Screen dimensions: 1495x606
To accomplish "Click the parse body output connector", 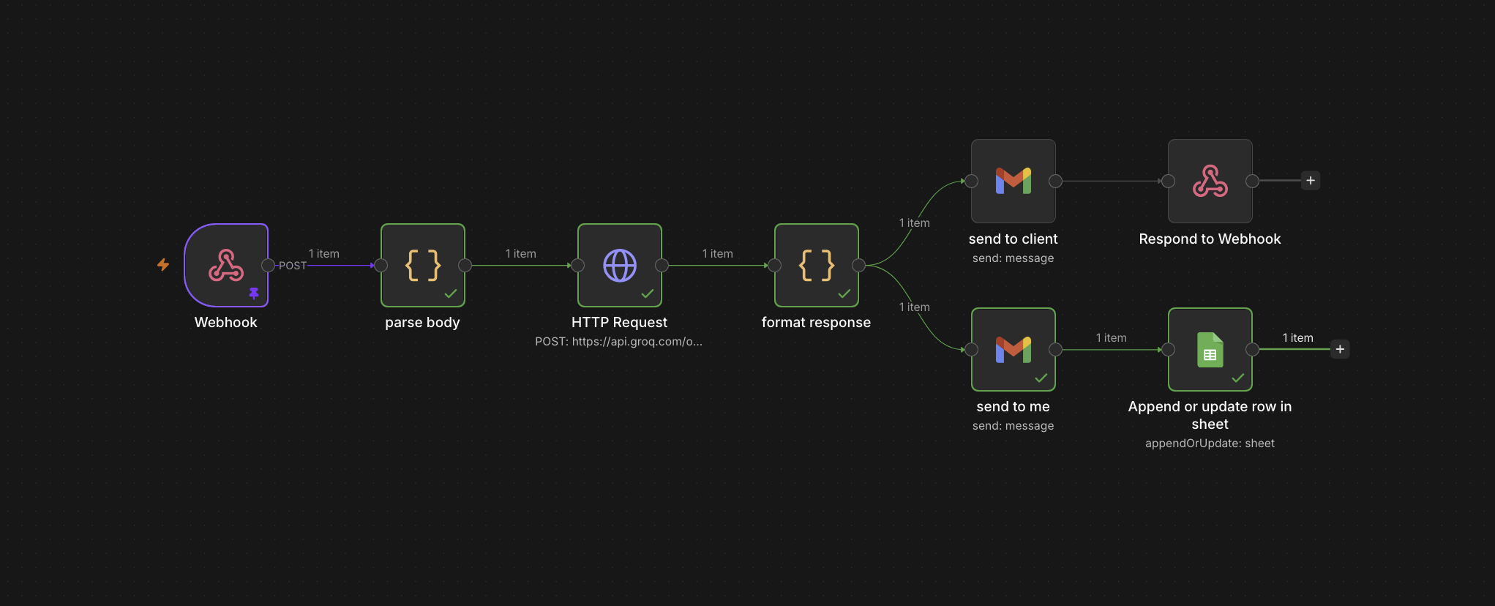I will (x=465, y=265).
